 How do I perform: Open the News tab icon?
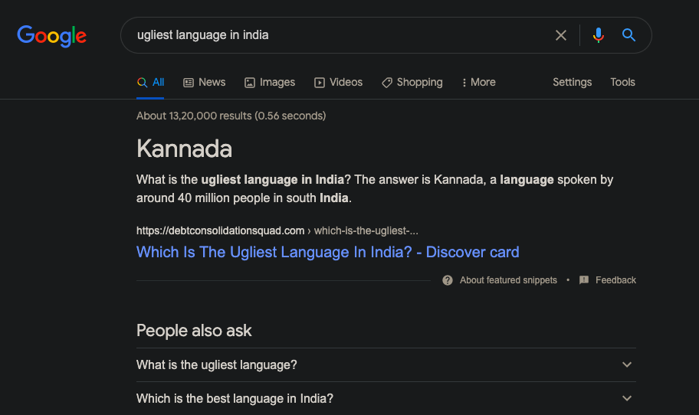click(x=189, y=83)
